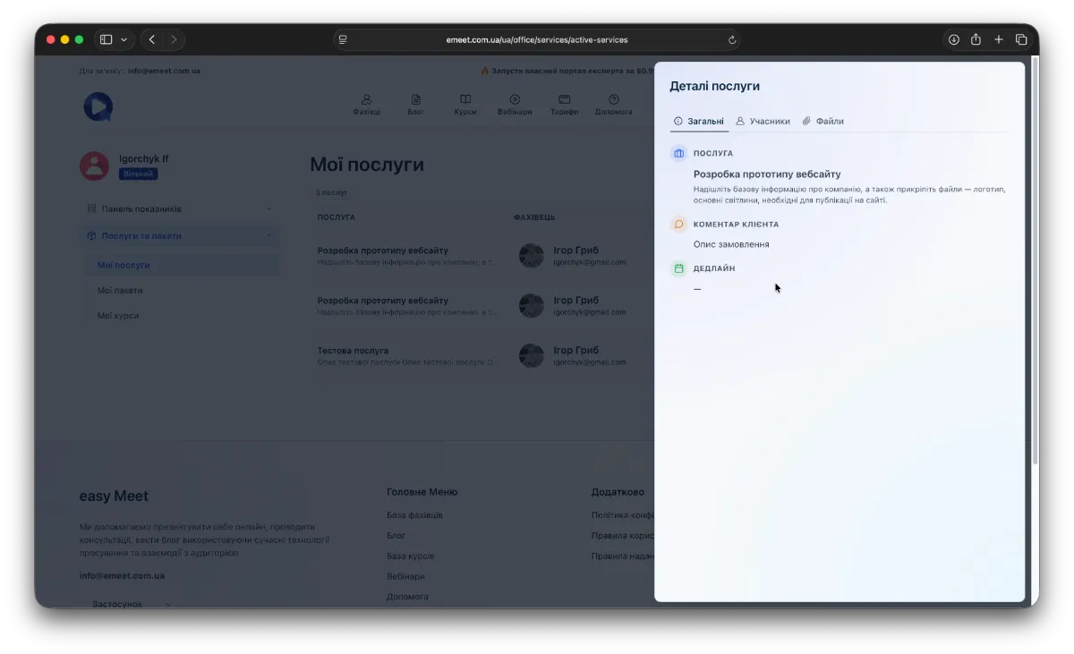
Task: Open sidebar dropdown arrow in Safari toolbar
Action: [x=124, y=39]
